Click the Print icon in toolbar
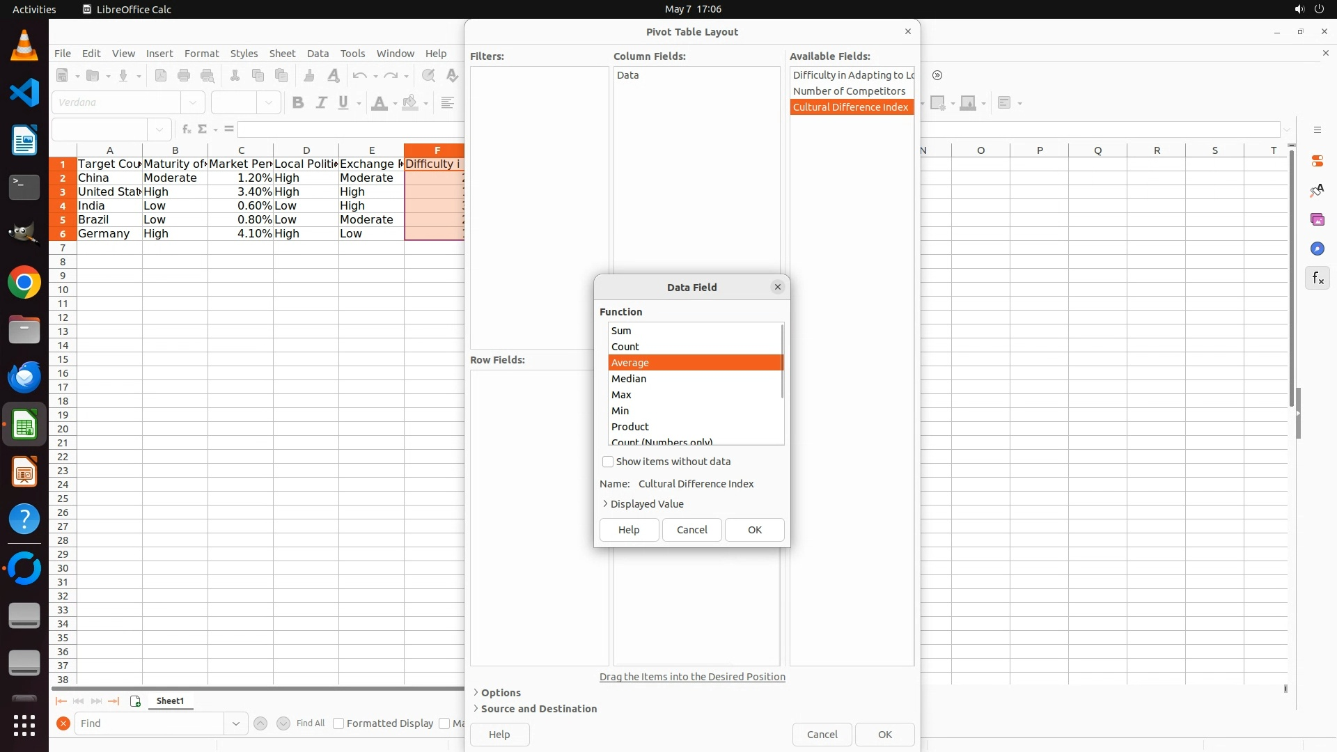 click(x=184, y=76)
